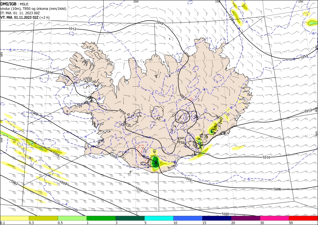Choose the navy 15–20 mm legend swatch
Screen dimensions: 318x225
click(217, 218)
